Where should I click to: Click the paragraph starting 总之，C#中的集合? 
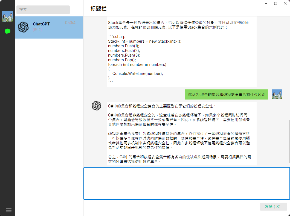pos(179,159)
